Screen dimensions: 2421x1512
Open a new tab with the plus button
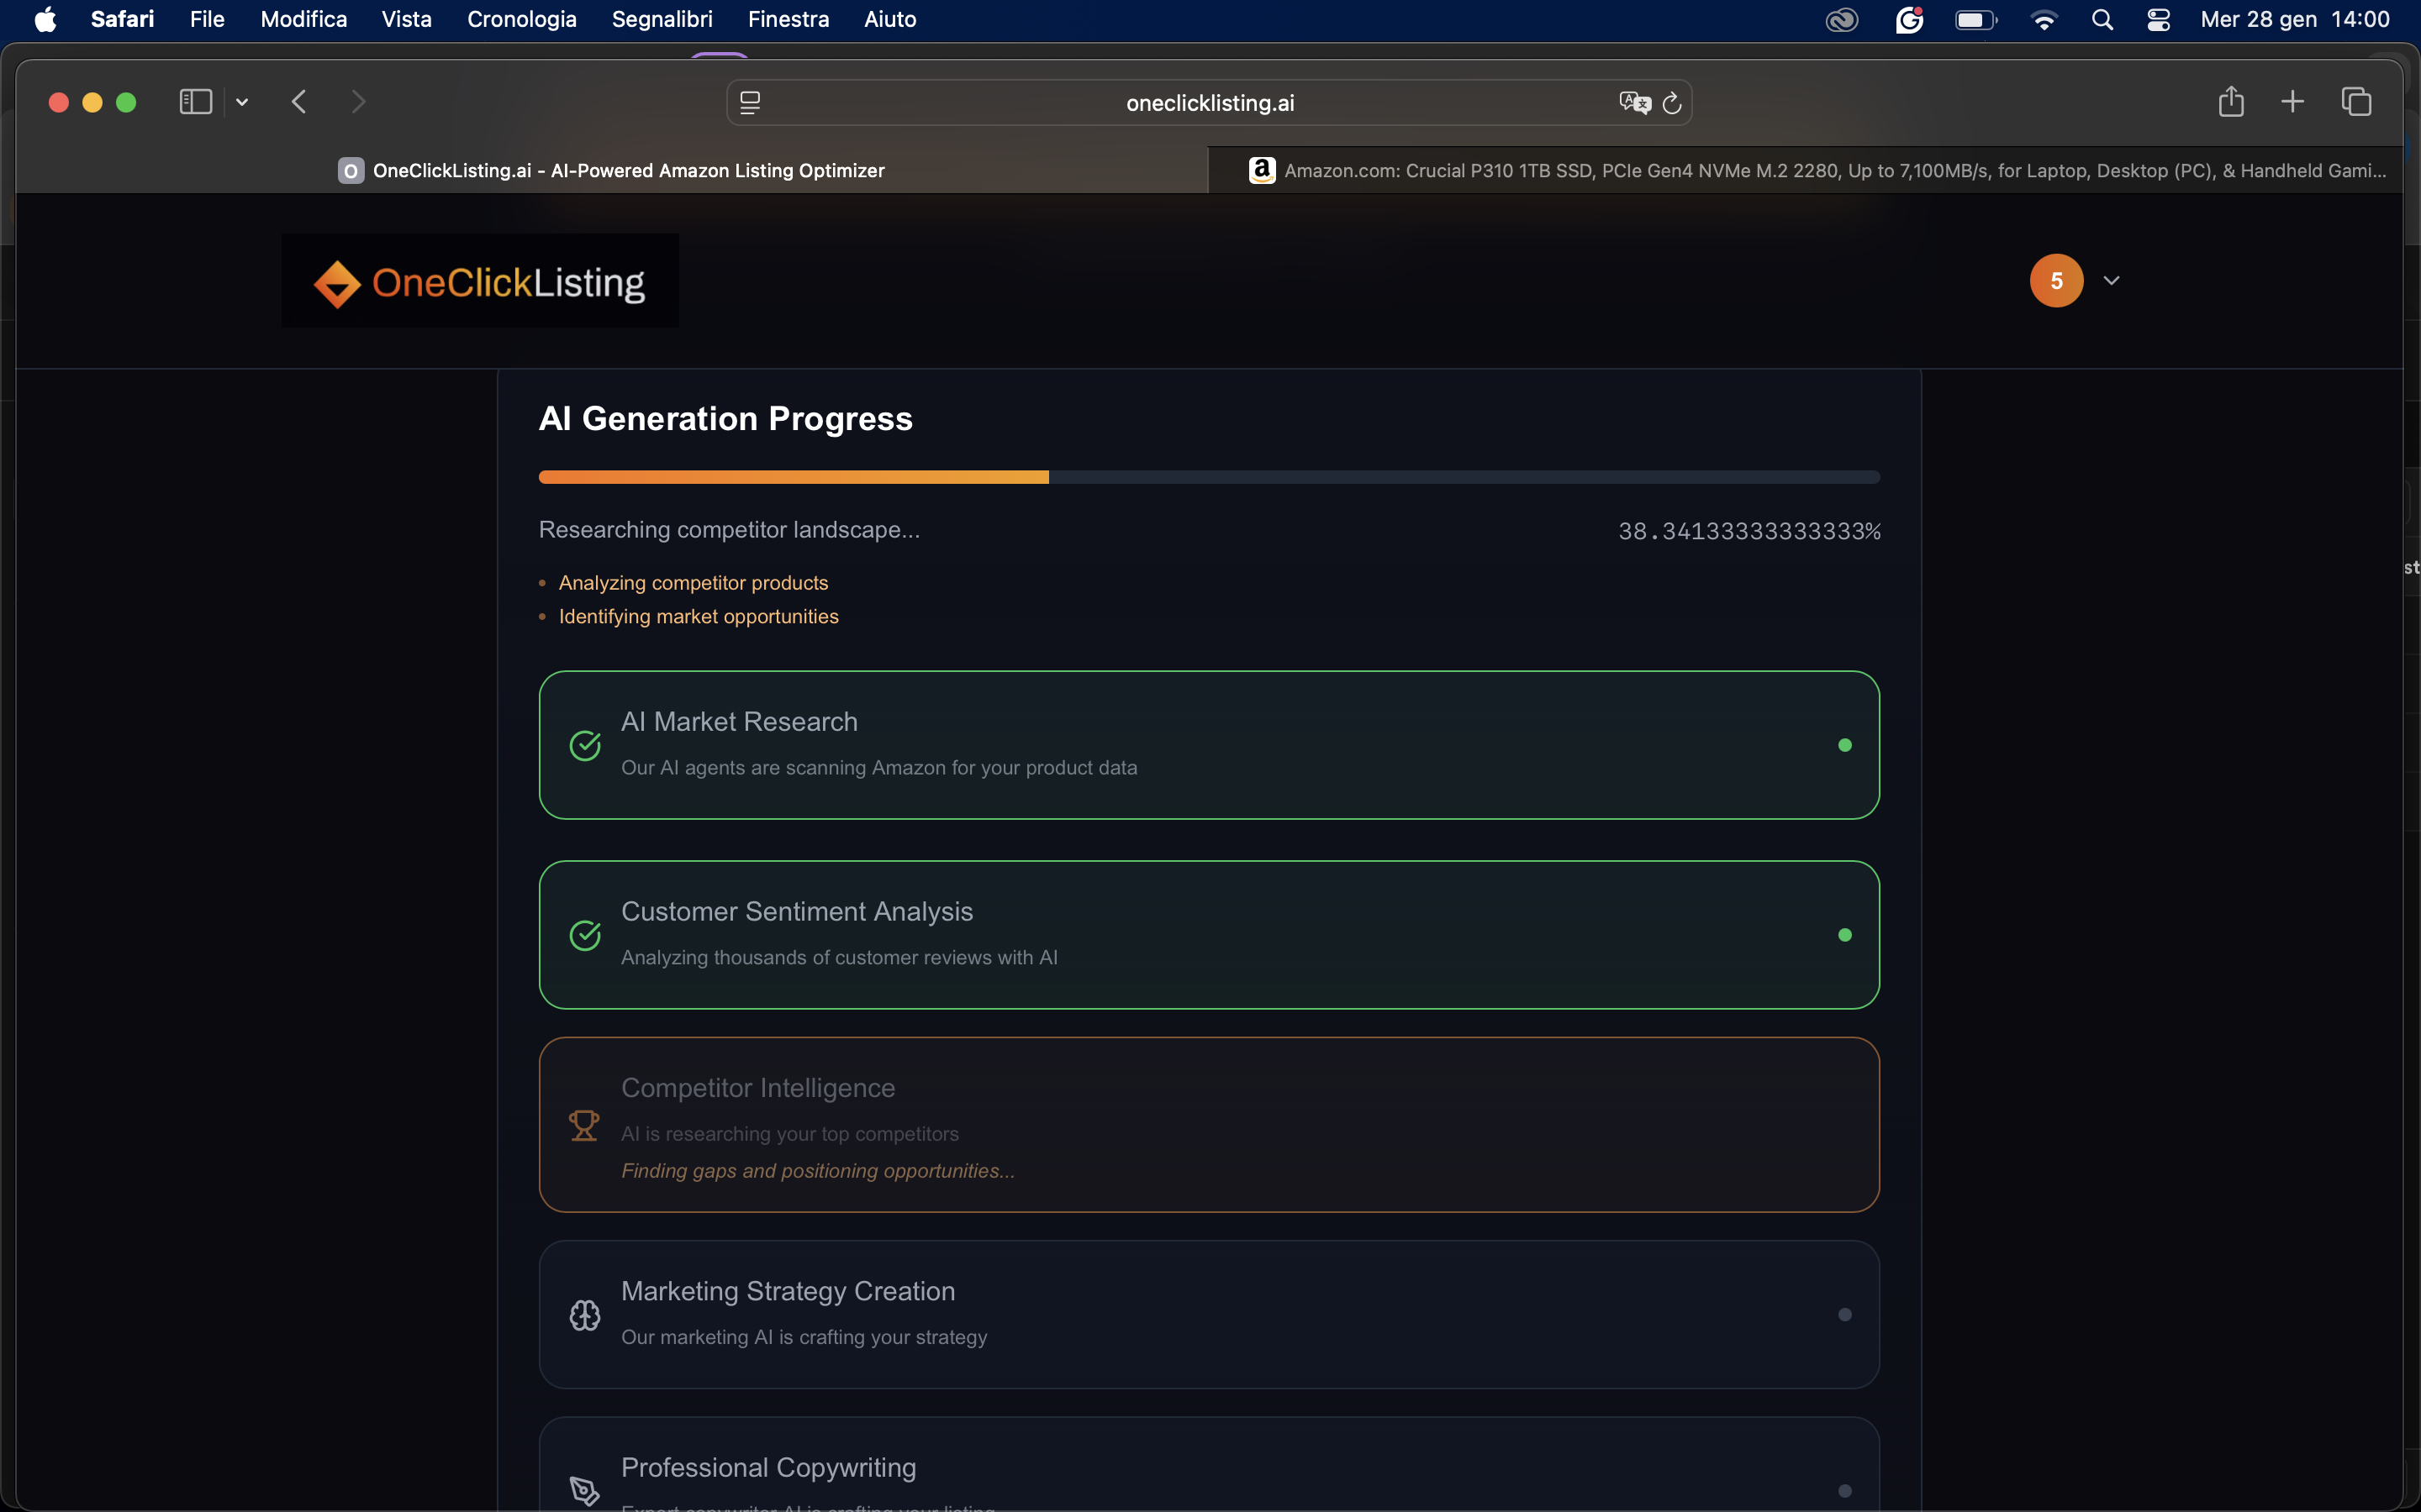pos(2292,101)
